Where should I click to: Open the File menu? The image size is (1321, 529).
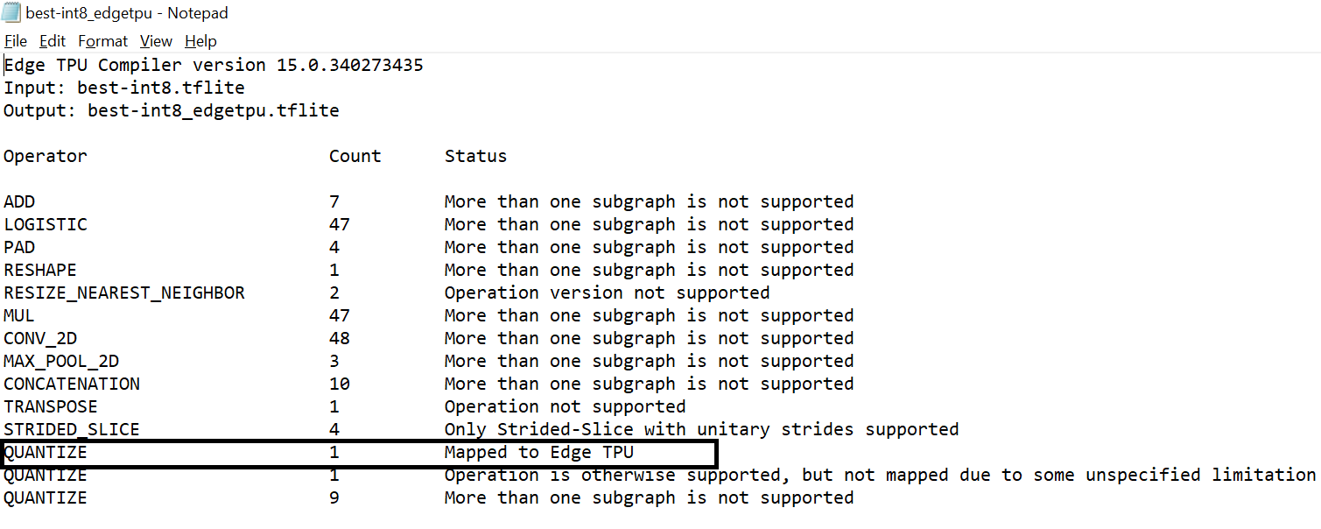(15, 40)
